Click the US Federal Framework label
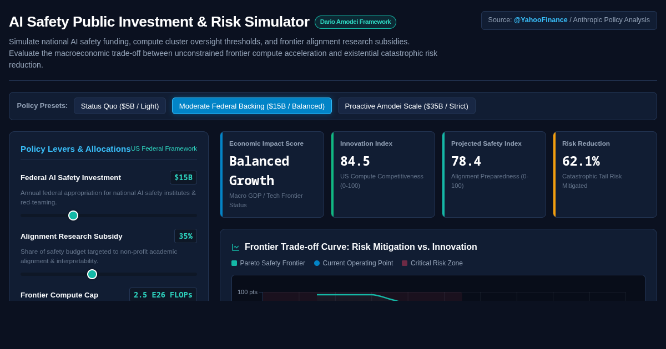 click(x=164, y=148)
